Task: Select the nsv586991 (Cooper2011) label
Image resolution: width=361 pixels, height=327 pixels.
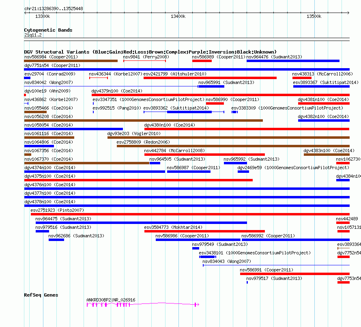Action: (x=266, y=270)
